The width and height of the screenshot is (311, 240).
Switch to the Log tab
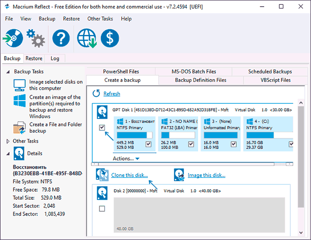(x=55, y=58)
